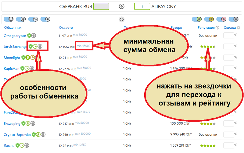This screenshot has width=244, height=153.
Task: Click the swap direction arrow icon
Action: click(121, 6)
